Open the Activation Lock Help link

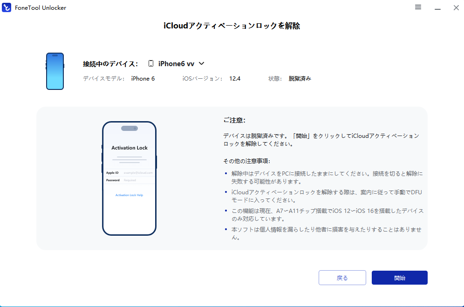point(129,195)
